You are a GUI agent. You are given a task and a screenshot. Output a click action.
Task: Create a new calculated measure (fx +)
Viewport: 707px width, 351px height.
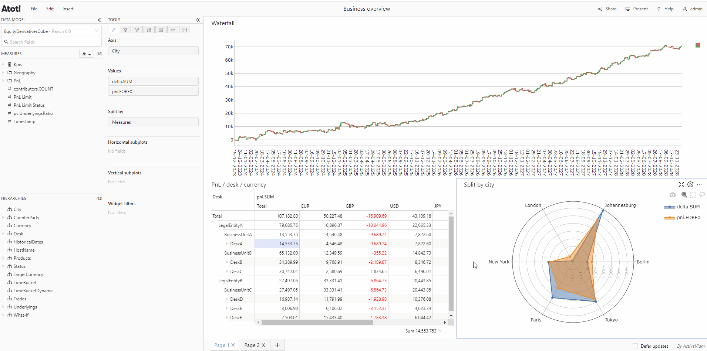pyautogui.click(x=87, y=54)
